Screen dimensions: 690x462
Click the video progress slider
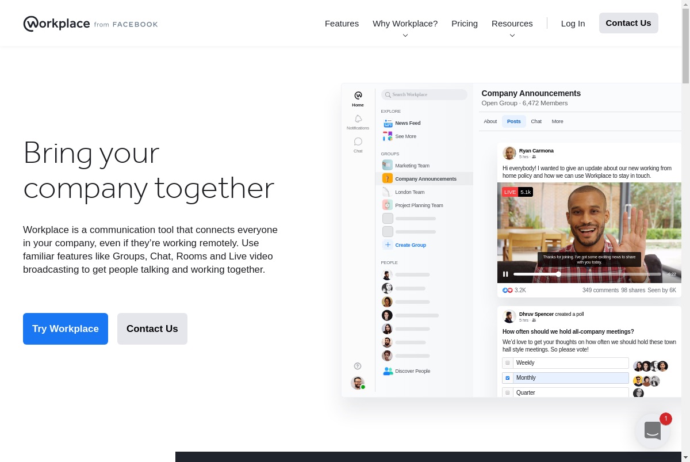(587, 274)
